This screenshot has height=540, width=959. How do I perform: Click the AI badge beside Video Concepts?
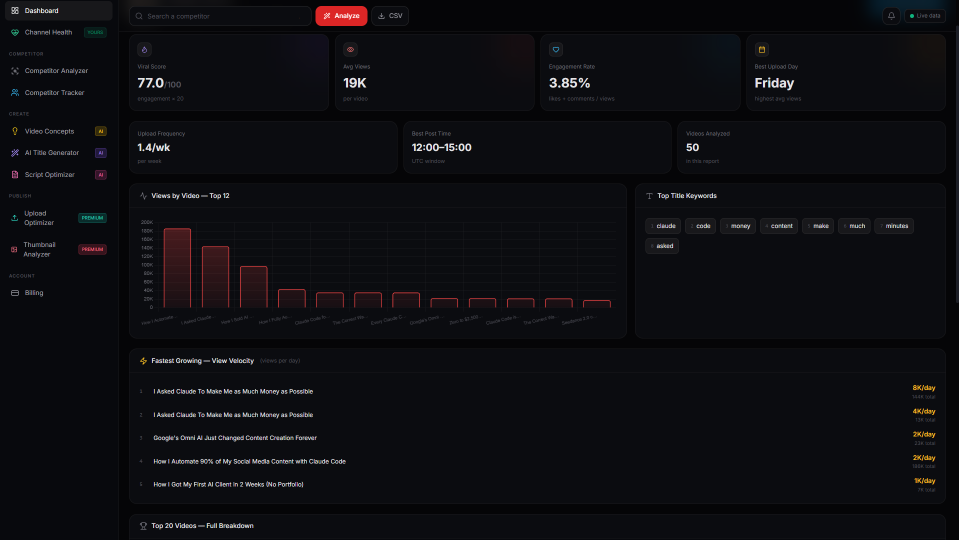click(100, 131)
